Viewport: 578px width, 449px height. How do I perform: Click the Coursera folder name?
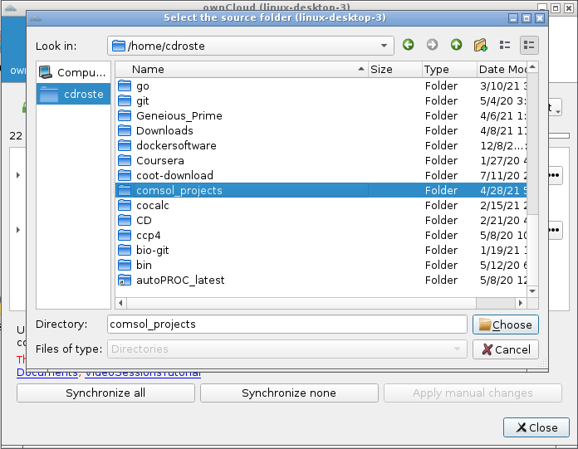160,160
